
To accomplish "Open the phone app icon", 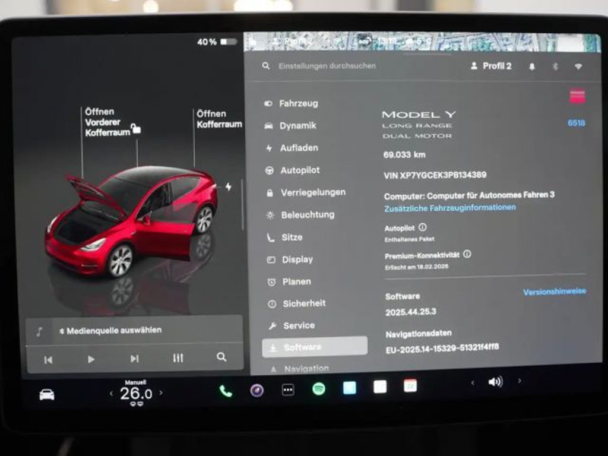I will click(226, 391).
